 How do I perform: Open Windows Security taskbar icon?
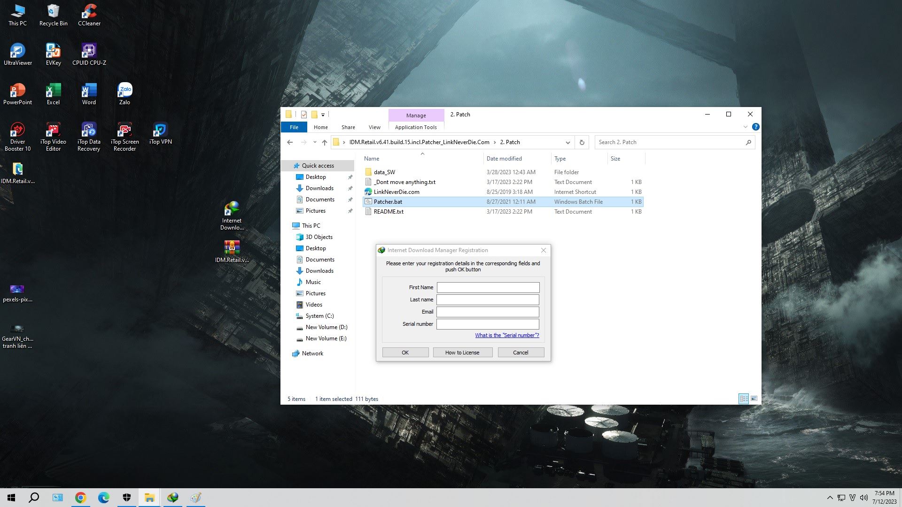coord(126,498)
